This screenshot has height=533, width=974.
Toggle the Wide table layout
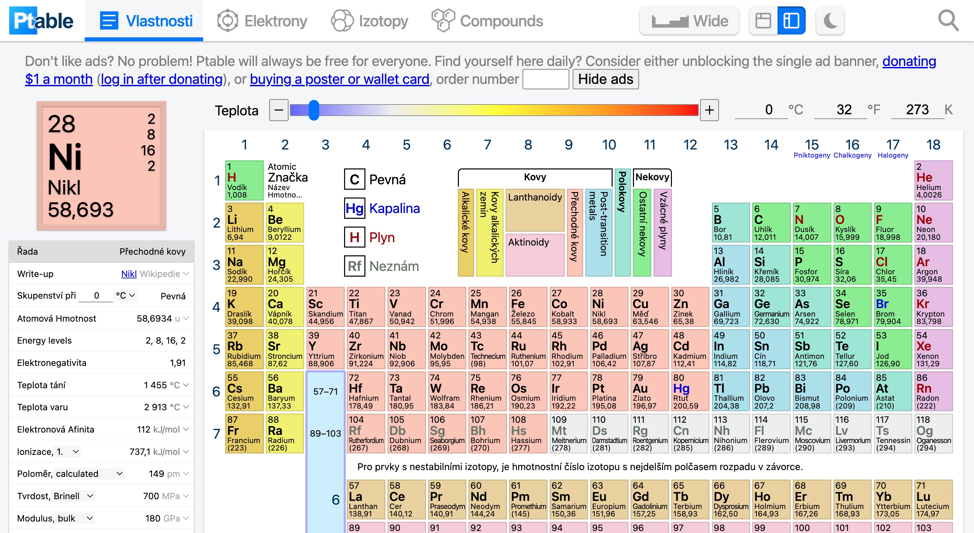(x=689, y=21)
